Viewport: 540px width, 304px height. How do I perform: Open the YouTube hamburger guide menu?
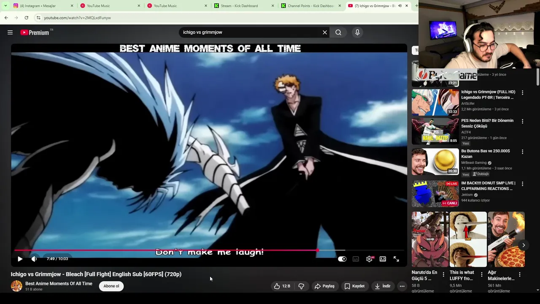coord(10,33)
